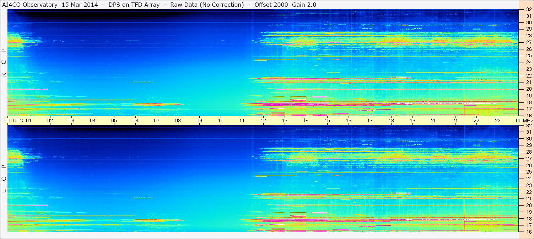Click the Gain 2.0 text in header
534x239 pixels.
point(304,5)
